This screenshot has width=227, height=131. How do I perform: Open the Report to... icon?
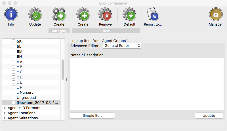pyautogui.click(x=153, y=14)
